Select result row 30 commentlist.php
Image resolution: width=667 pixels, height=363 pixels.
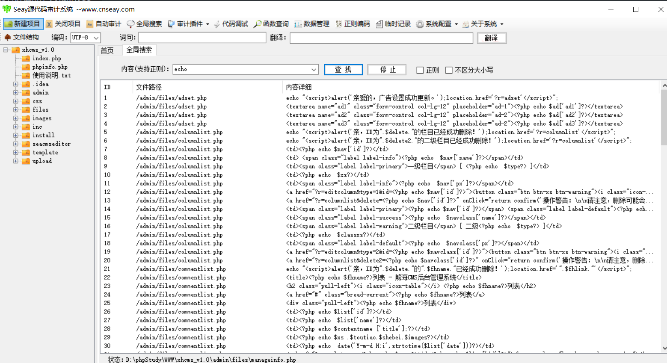click(379, 346)
